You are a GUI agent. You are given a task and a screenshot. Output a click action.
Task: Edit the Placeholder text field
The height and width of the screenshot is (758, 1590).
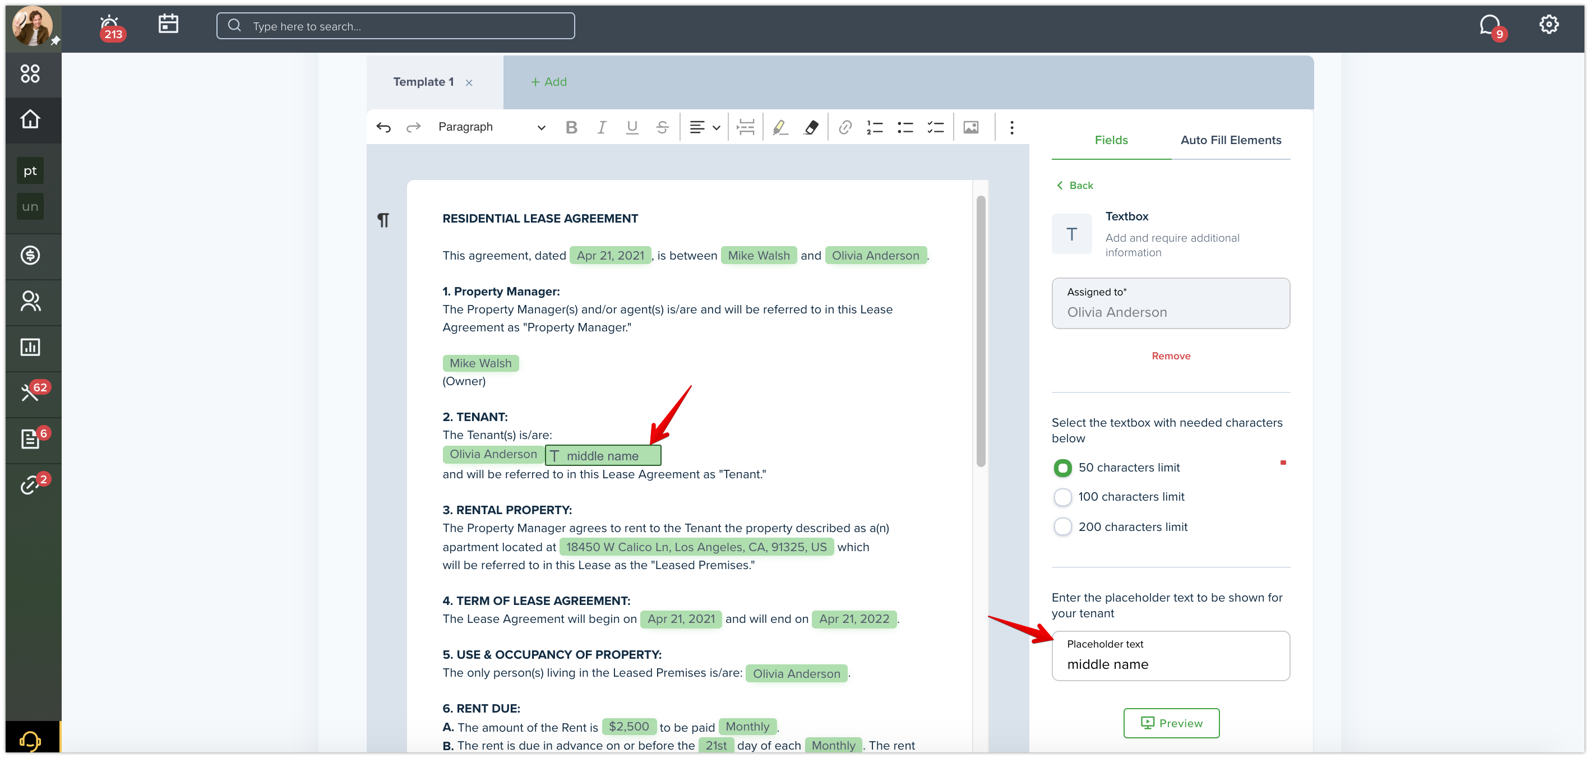click(1170, 655)
